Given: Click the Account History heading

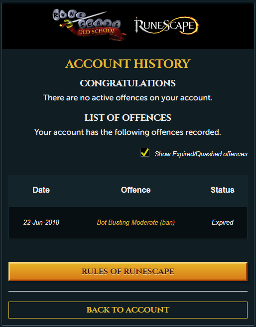Looking at the screenshot, I should coord(128,63).
